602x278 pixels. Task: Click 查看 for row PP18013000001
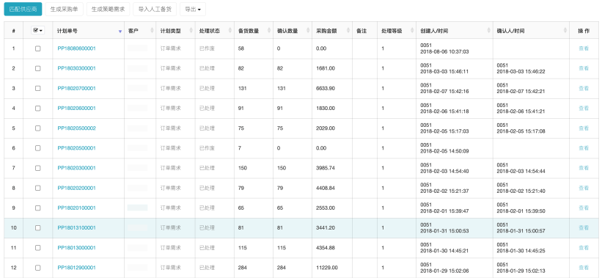pyautogui.click(x=584, y=248)
